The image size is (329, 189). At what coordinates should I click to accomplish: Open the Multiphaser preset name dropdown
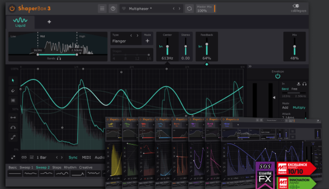coord(140,9)
